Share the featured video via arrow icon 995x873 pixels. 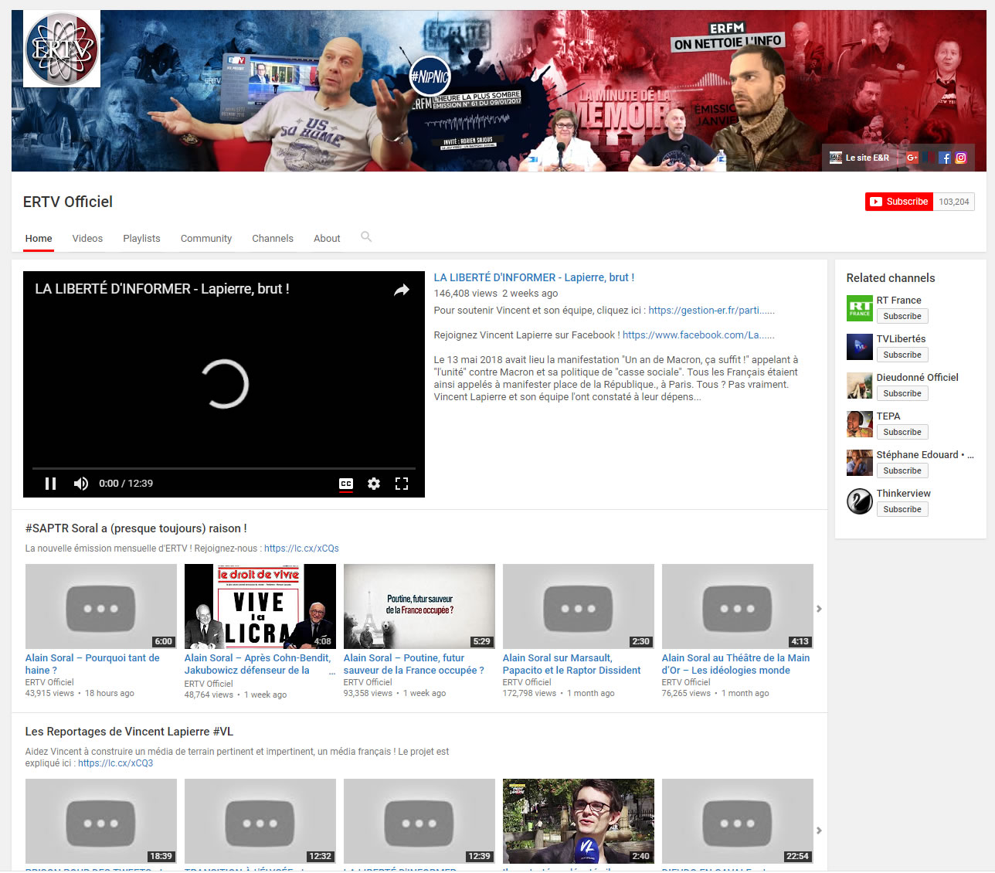click(401, 290)
